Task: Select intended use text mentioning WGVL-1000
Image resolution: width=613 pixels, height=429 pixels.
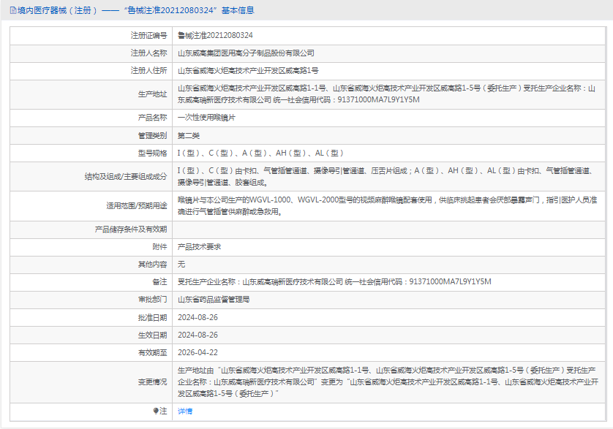Action: [387, 206]
